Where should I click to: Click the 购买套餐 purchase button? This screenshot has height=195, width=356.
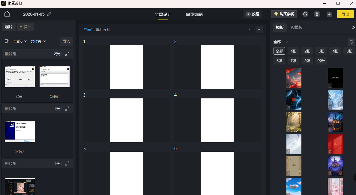[x=284, y=14]
